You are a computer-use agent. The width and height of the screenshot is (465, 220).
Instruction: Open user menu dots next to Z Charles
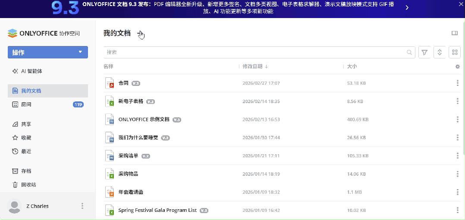82,206
